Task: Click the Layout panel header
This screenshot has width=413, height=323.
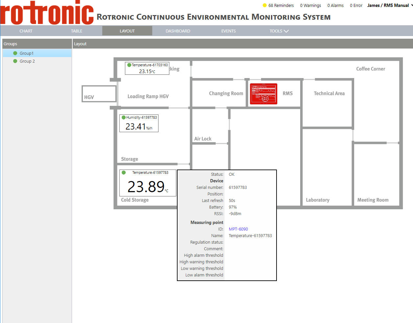Action: (x=243, y=44)
